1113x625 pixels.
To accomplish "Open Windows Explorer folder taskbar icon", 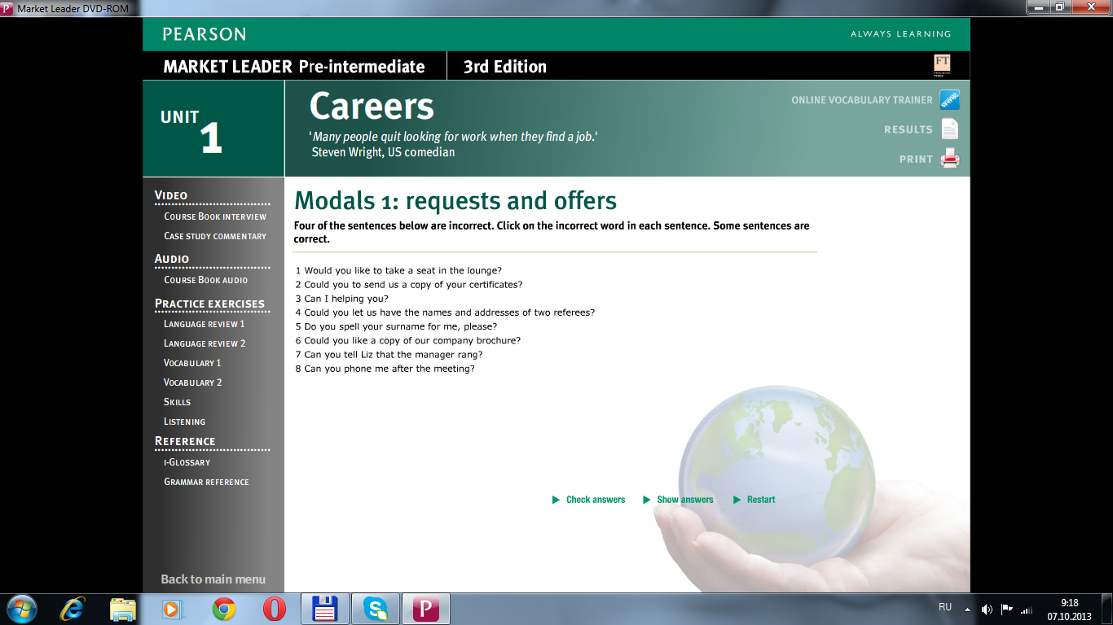I will coord(123,609).
